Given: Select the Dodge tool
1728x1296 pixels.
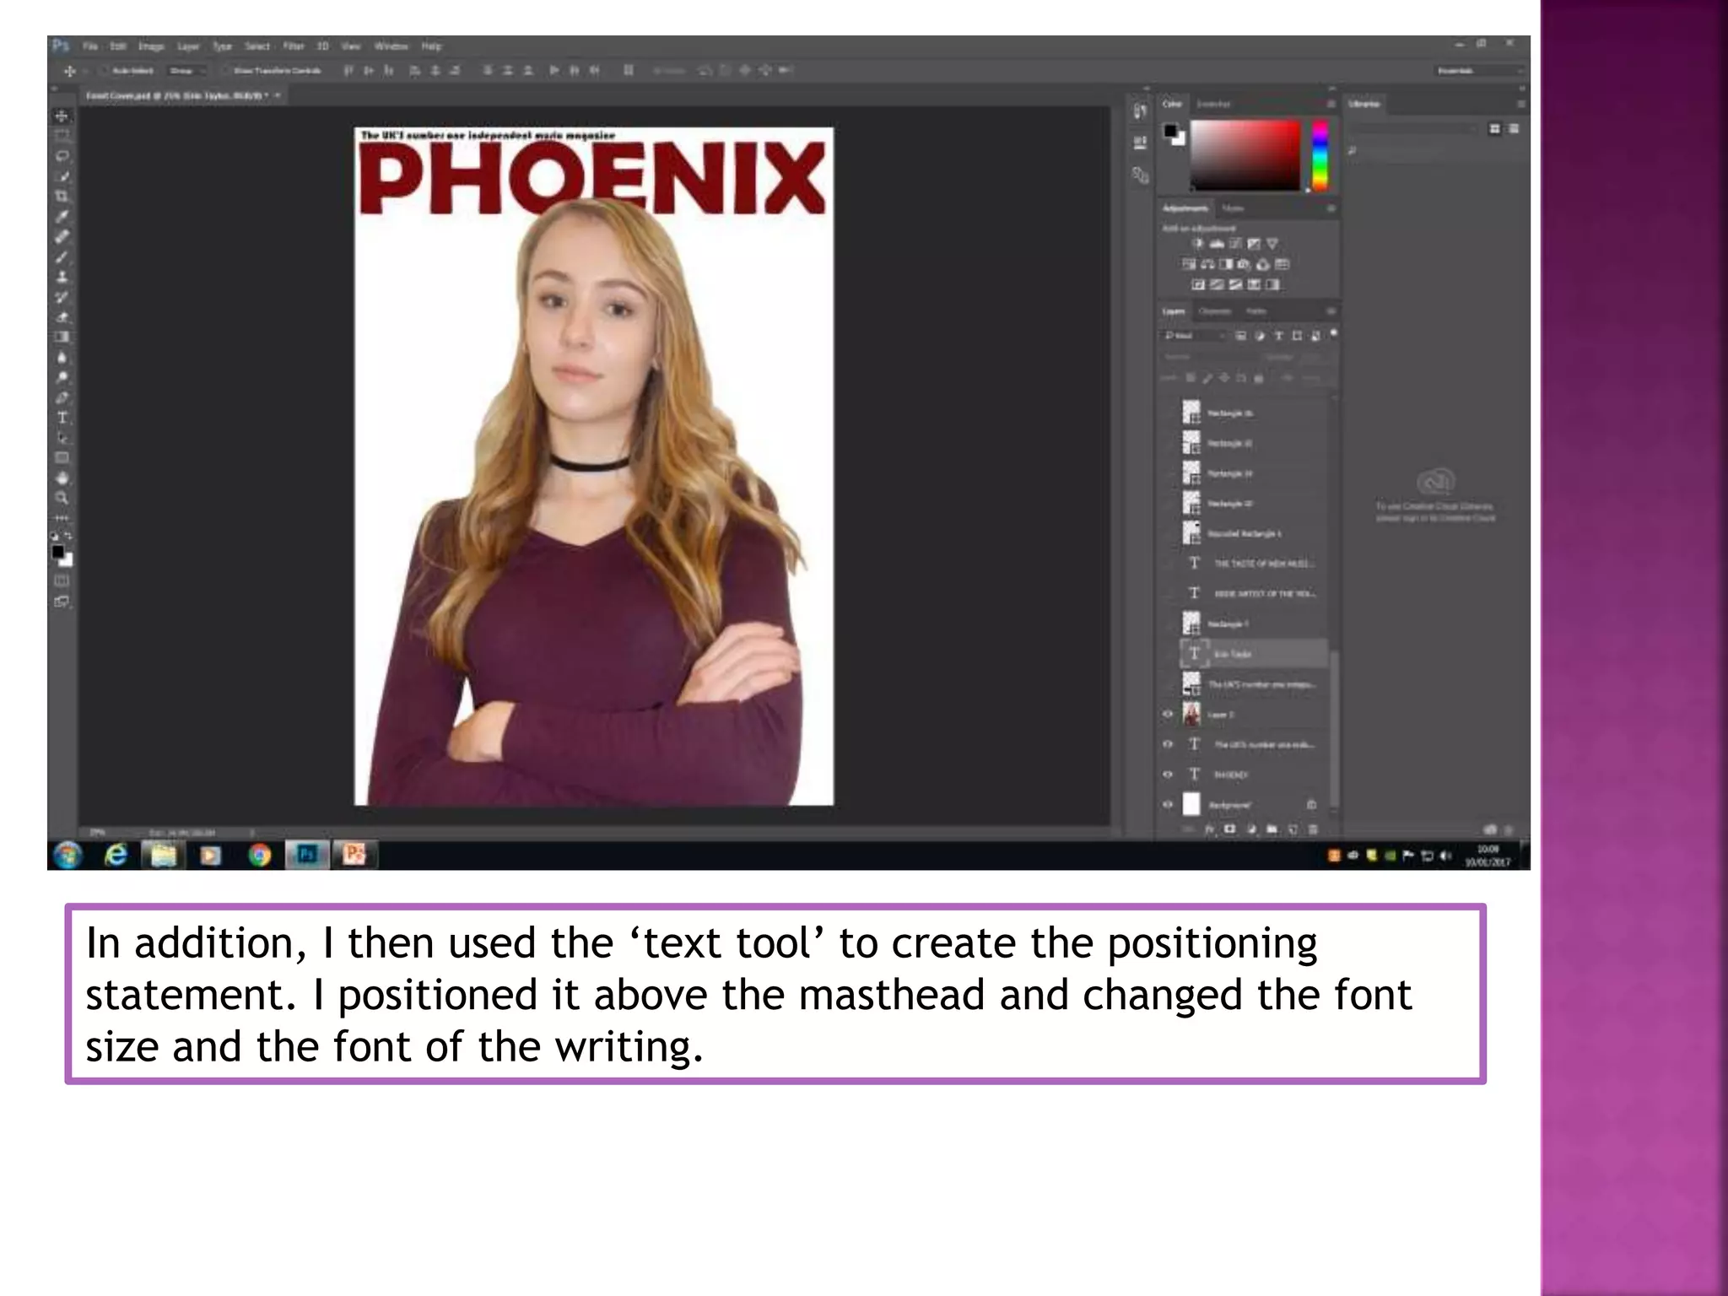Looking at the screenshot, I should (x=62, y=377).
